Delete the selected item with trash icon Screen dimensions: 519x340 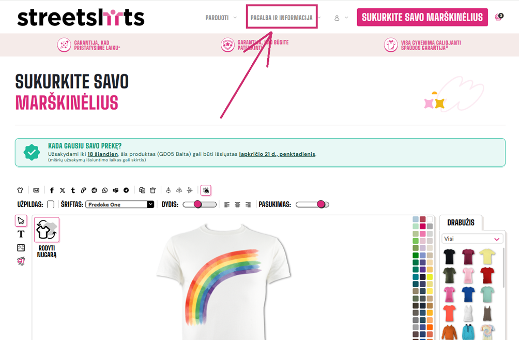pos(152,190)
